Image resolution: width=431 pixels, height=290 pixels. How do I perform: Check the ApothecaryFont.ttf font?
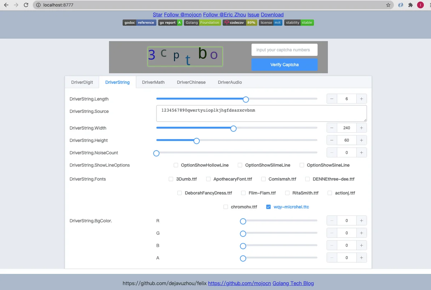click(x=208, y=179)
